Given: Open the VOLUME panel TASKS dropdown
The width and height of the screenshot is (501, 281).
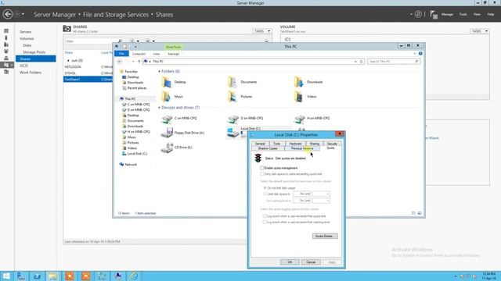Looking at the screenshot, I should coord(480,31).
